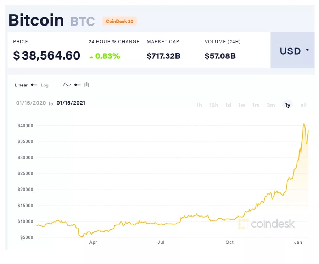Select the line chart icon
The width and height of the screenshot is (319, 264).
[x=67, y=85]
